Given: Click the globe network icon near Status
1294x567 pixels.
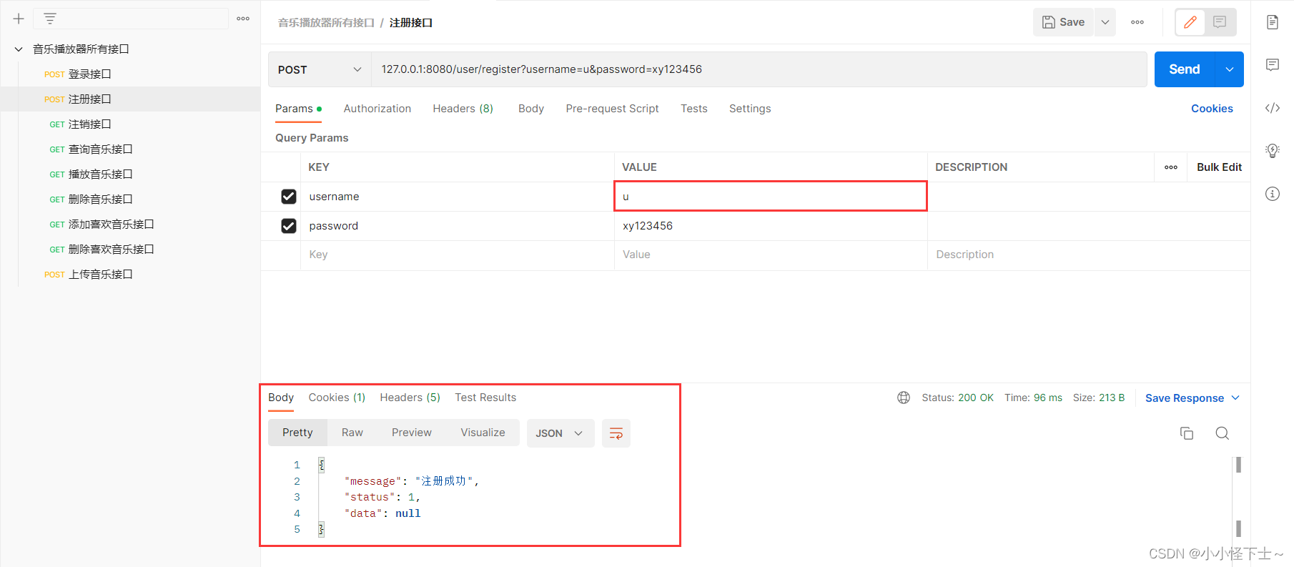Looking at the screenshot, I should [x=904, y=398].
